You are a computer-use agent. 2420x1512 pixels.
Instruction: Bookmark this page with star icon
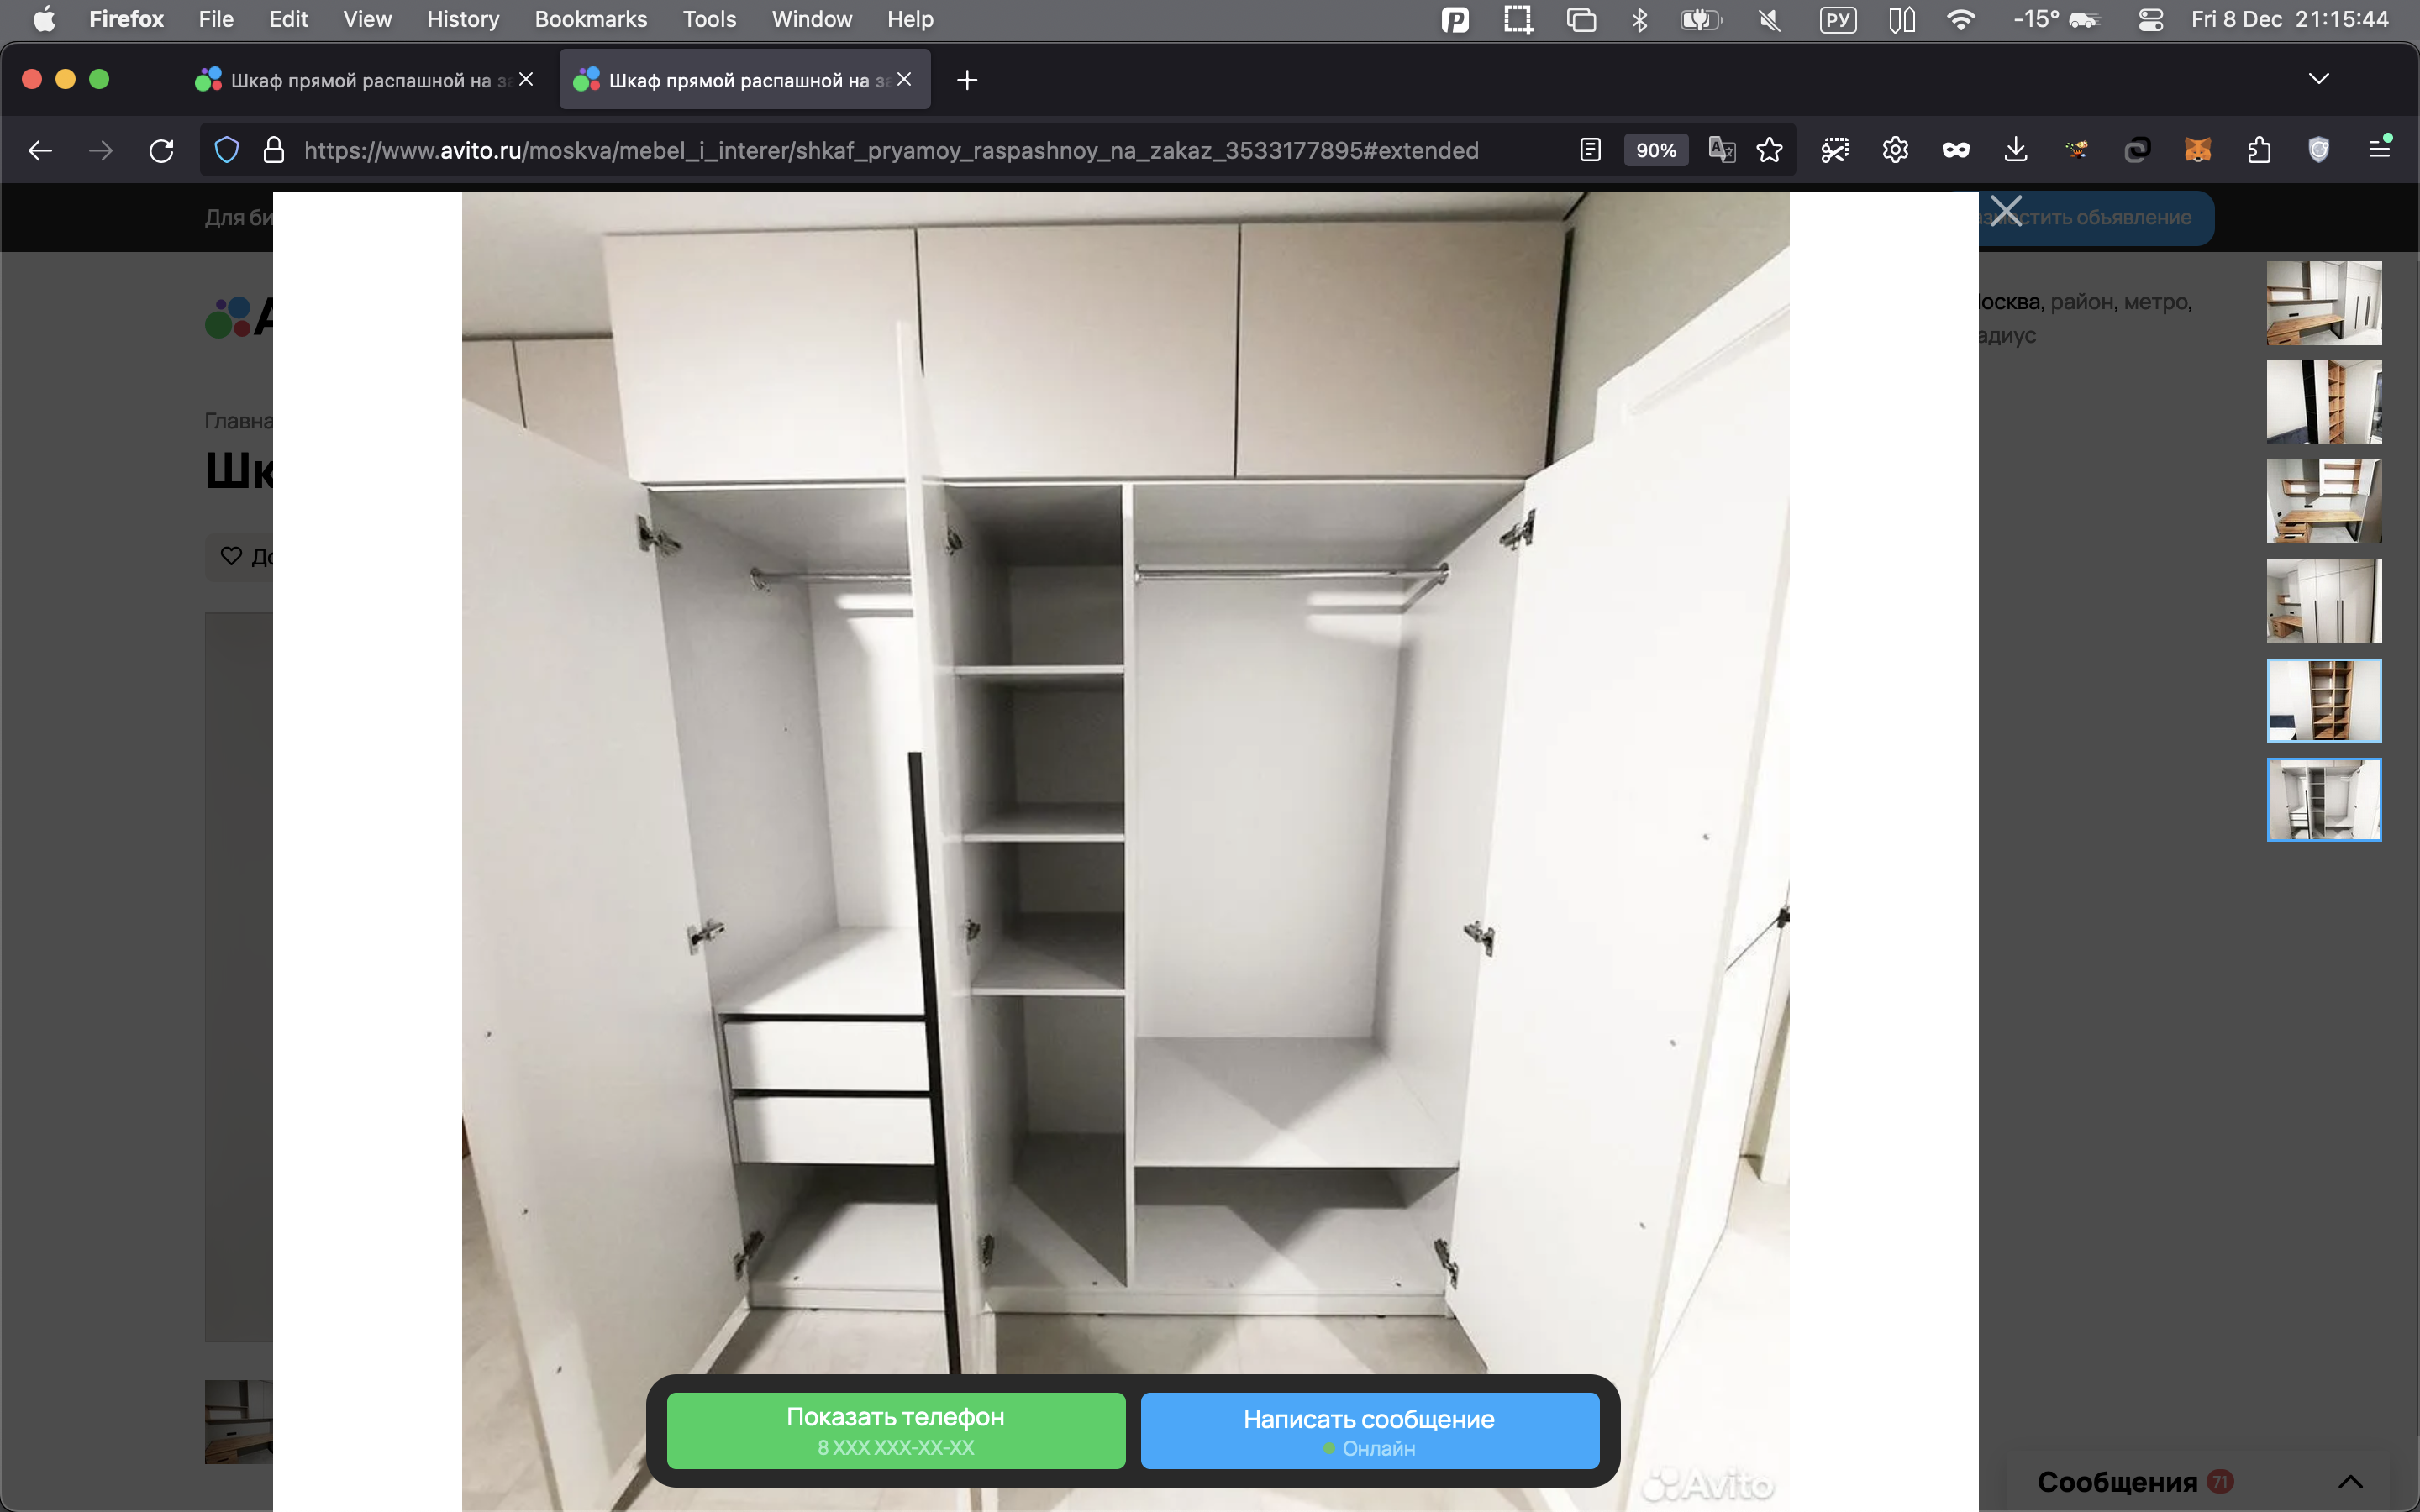1769,151
